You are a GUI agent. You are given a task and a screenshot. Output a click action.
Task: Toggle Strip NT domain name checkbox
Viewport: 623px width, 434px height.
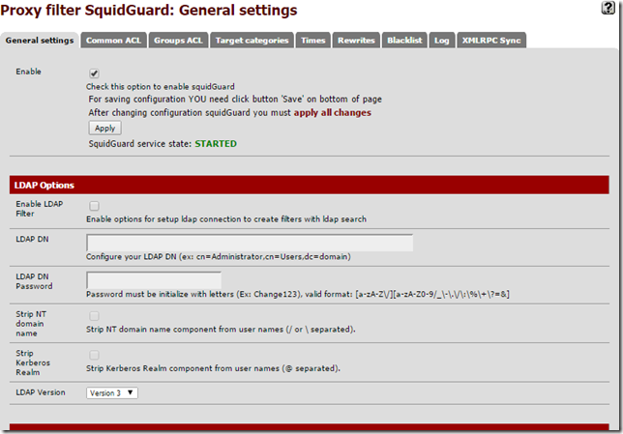(x=94, y=316)
